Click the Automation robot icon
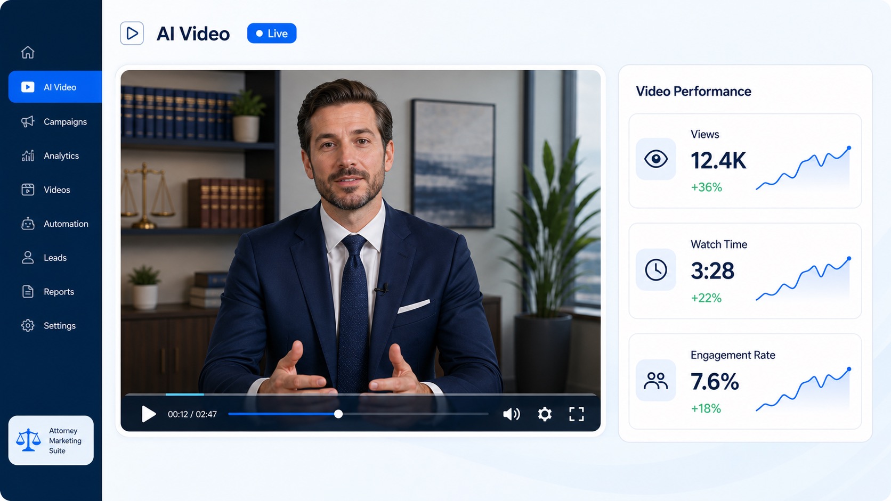The image size is (891, 501). [28, 224]
